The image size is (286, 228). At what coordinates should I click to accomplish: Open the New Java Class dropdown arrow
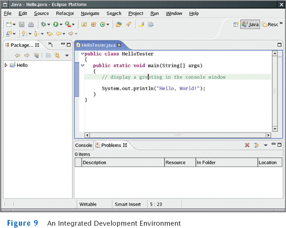tap(108, 25)
